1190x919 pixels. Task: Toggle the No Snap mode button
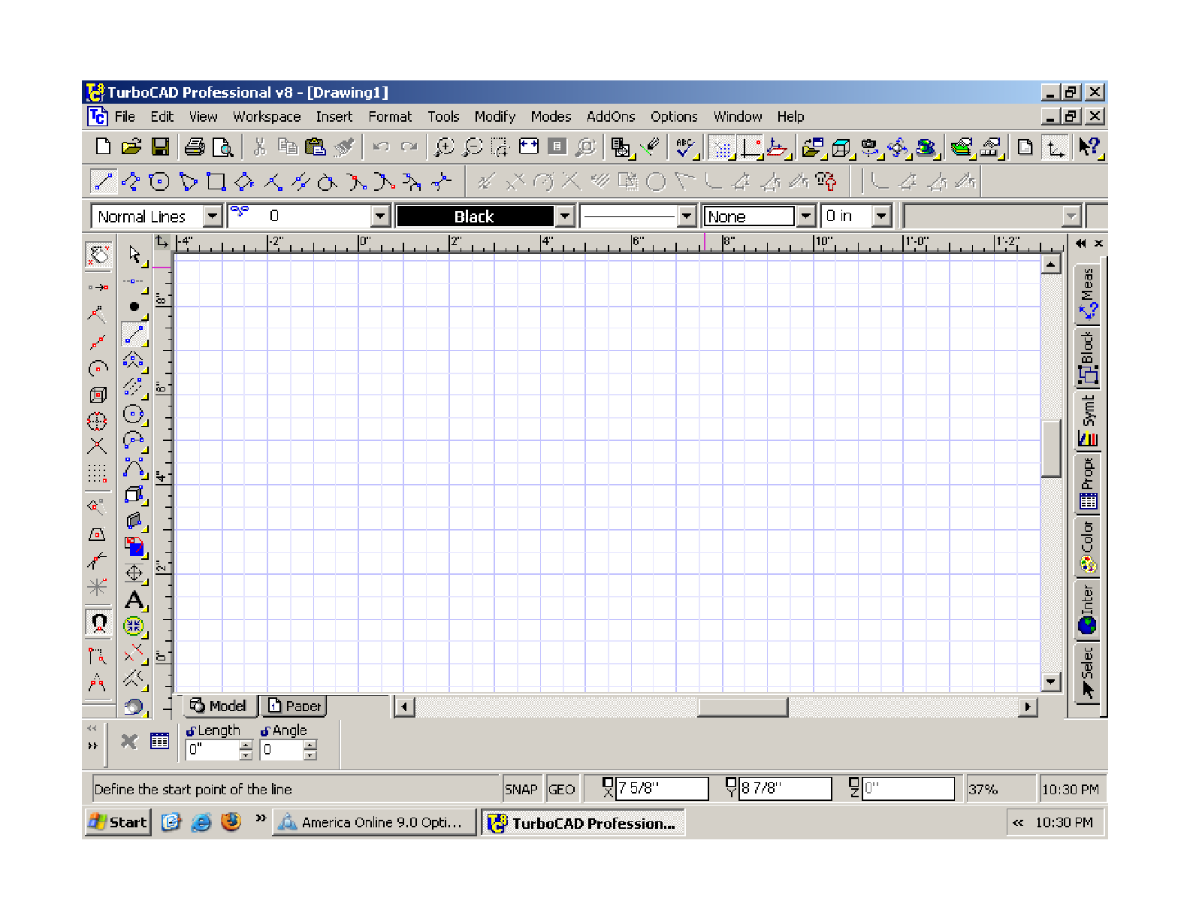pos(98,255)
